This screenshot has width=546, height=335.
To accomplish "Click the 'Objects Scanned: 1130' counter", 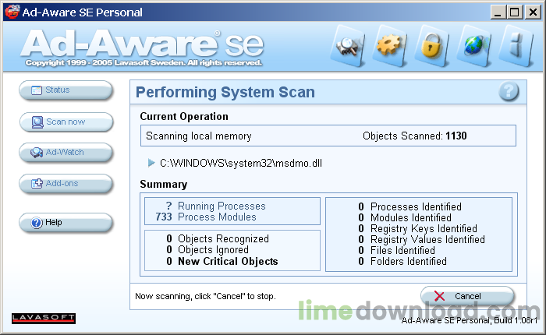I will 415,136.
